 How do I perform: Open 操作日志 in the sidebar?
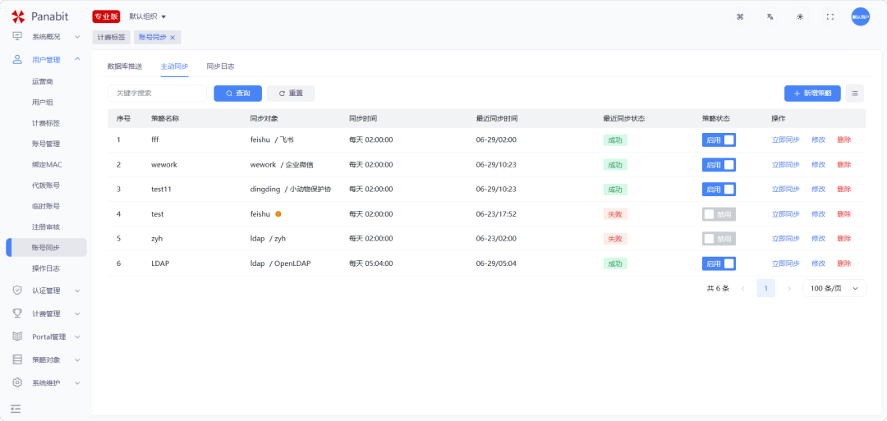(46, 268)
